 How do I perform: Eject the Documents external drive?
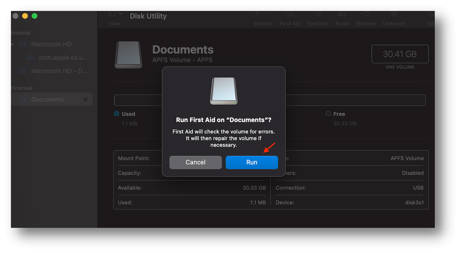point(85,100)
